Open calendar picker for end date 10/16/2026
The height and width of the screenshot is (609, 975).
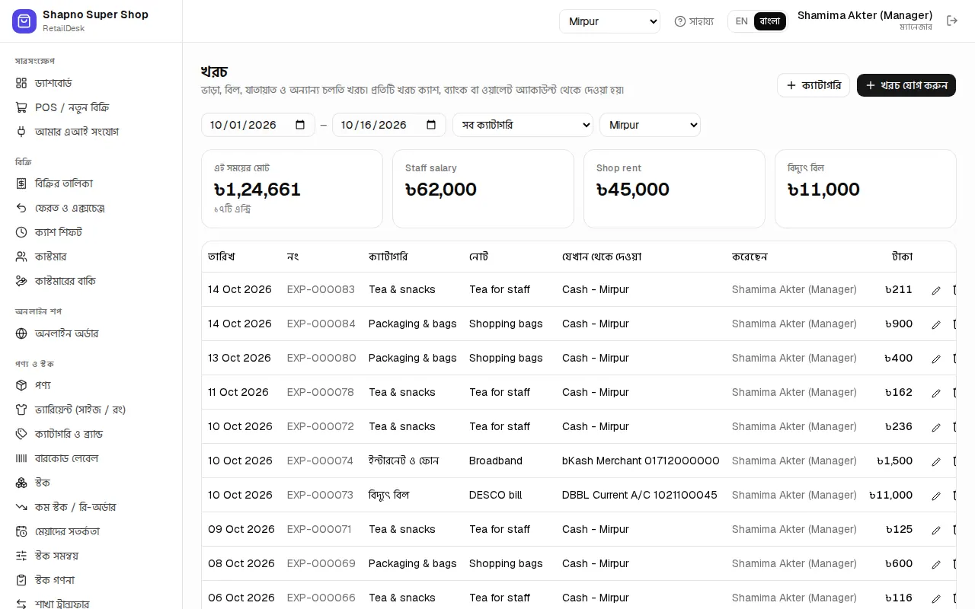point(431,125)
